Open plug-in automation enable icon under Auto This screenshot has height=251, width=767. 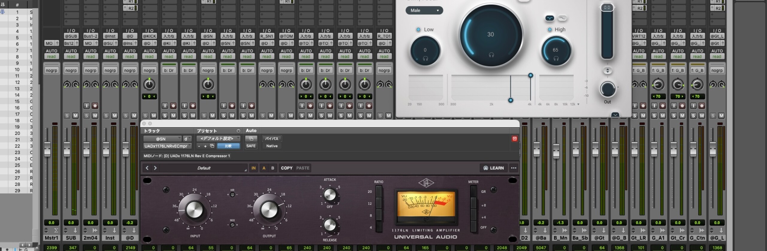tap(251, 139)
